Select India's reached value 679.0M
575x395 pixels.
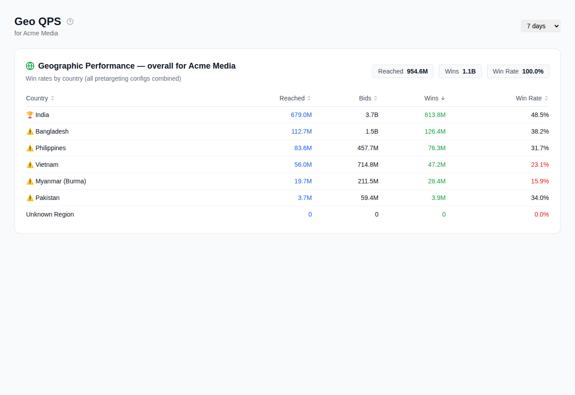point(301,115)
